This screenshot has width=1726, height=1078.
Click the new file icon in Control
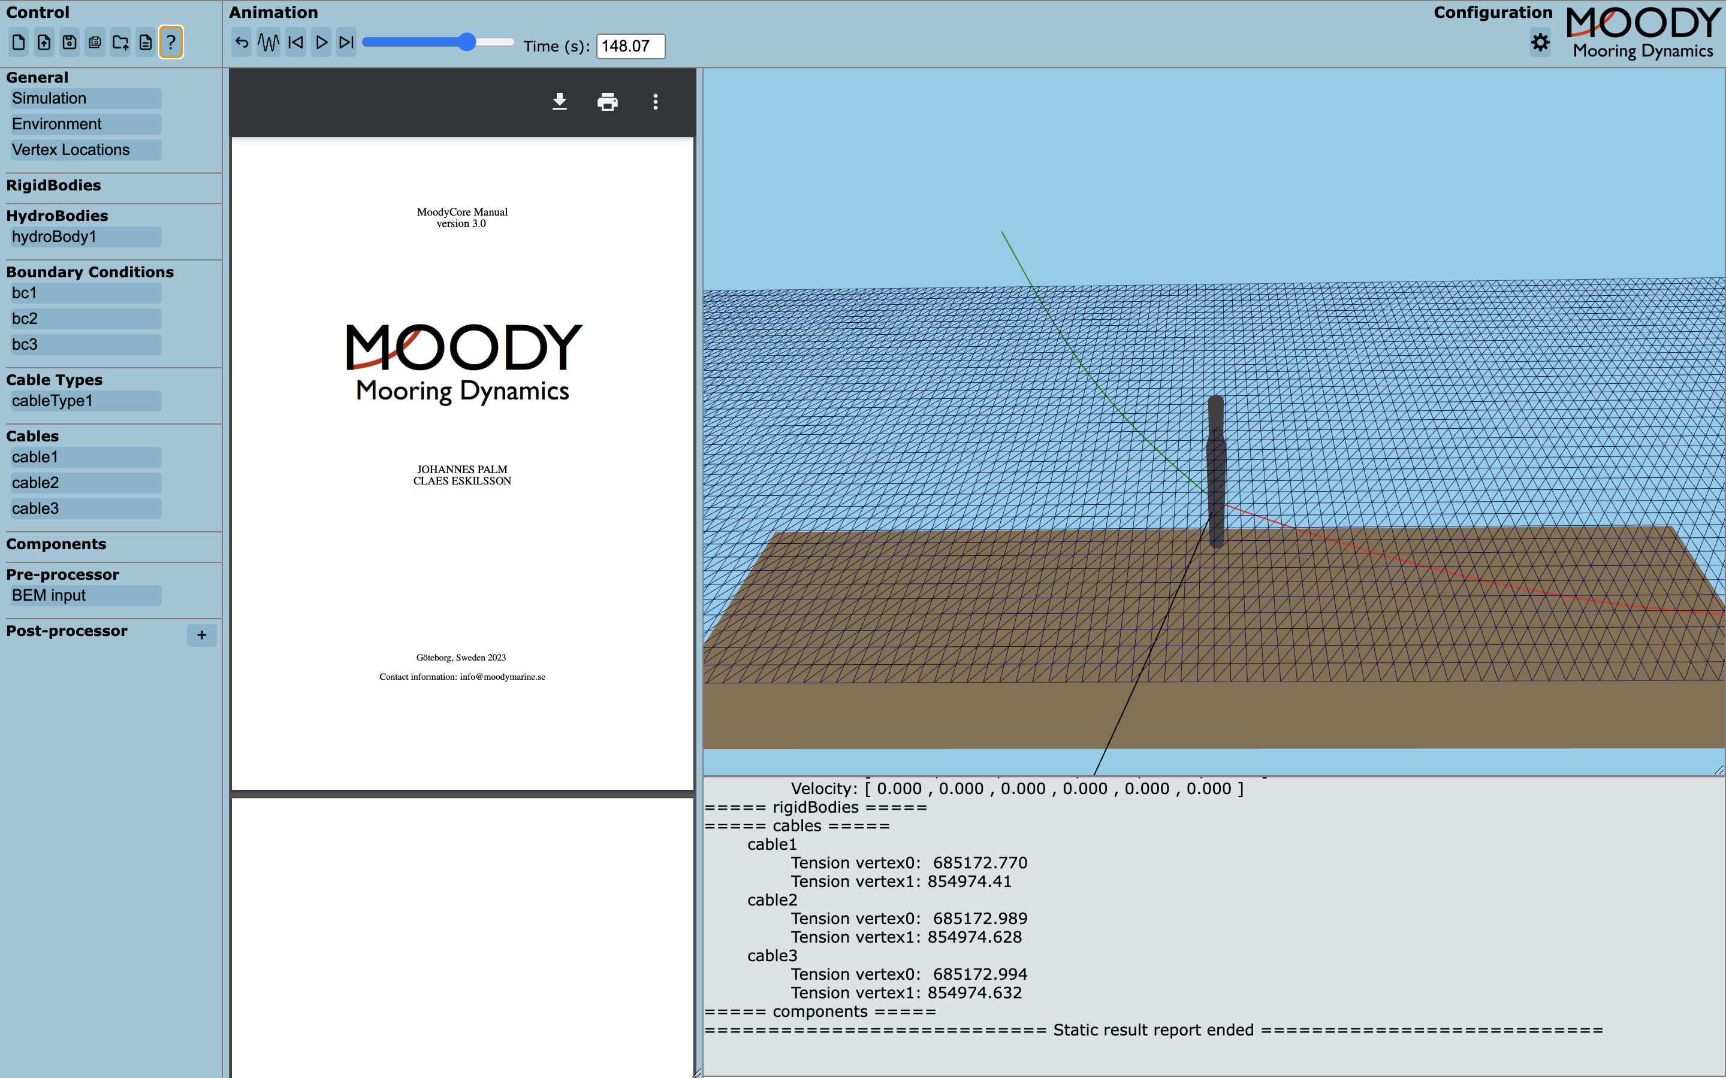pos(19,43)
